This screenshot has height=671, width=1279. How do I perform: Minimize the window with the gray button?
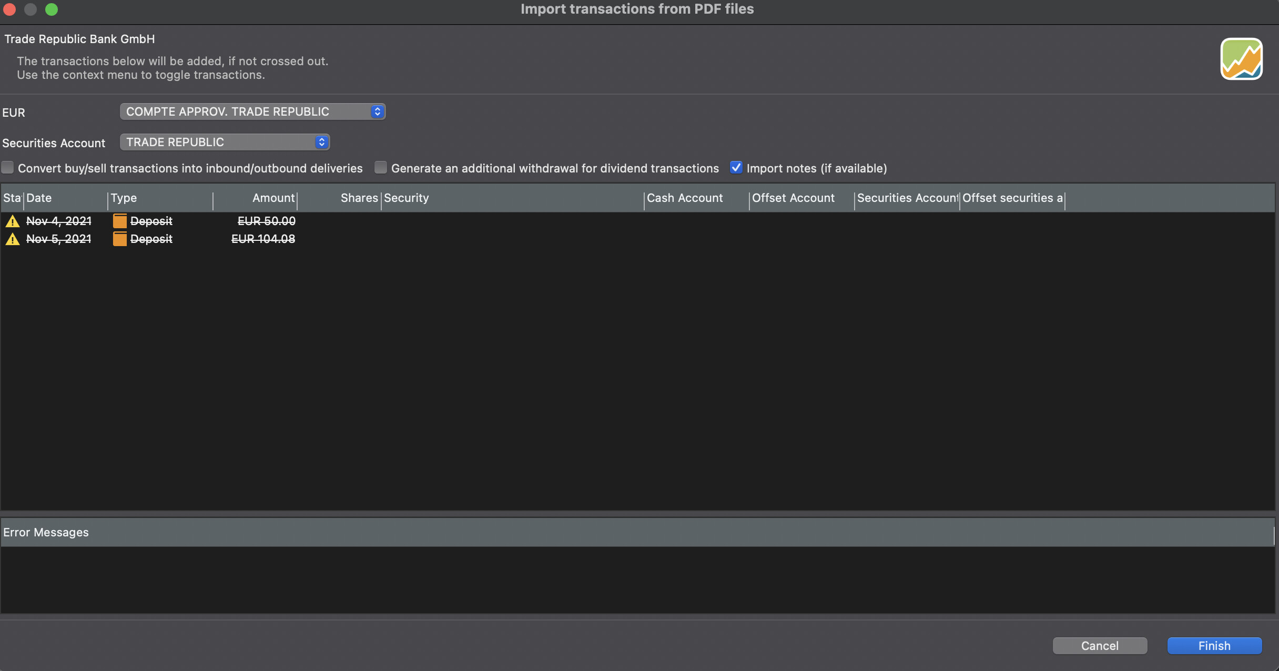(x=31, y=9)
